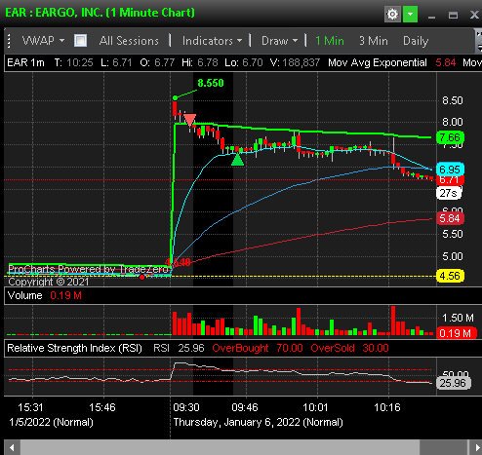Open the Indicators dropdown menu
Screen dimensions: 482x455
[212, 41]
